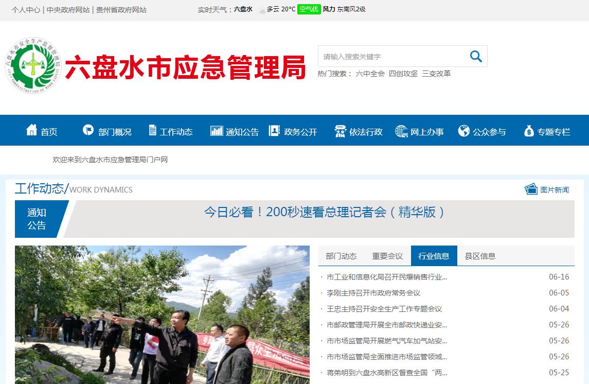Click the people icon beside 依法行政
589x384 pixels.
click(x=341, y=131)
